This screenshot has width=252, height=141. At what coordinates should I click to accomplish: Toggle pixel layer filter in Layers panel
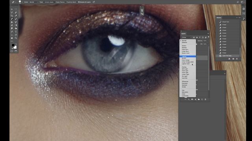[x=194, y=38]
